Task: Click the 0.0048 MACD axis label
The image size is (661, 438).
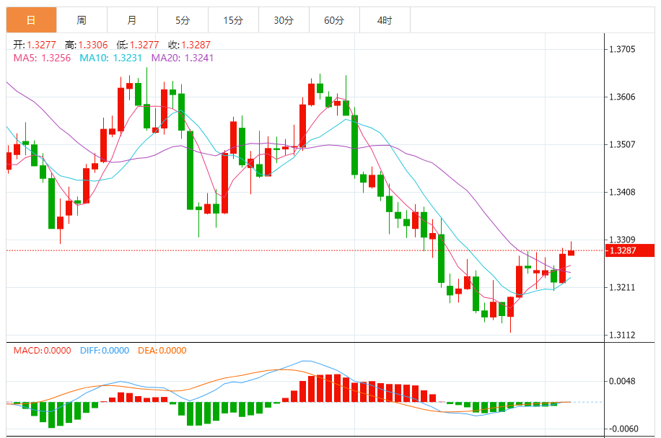Action: point(622,381)
